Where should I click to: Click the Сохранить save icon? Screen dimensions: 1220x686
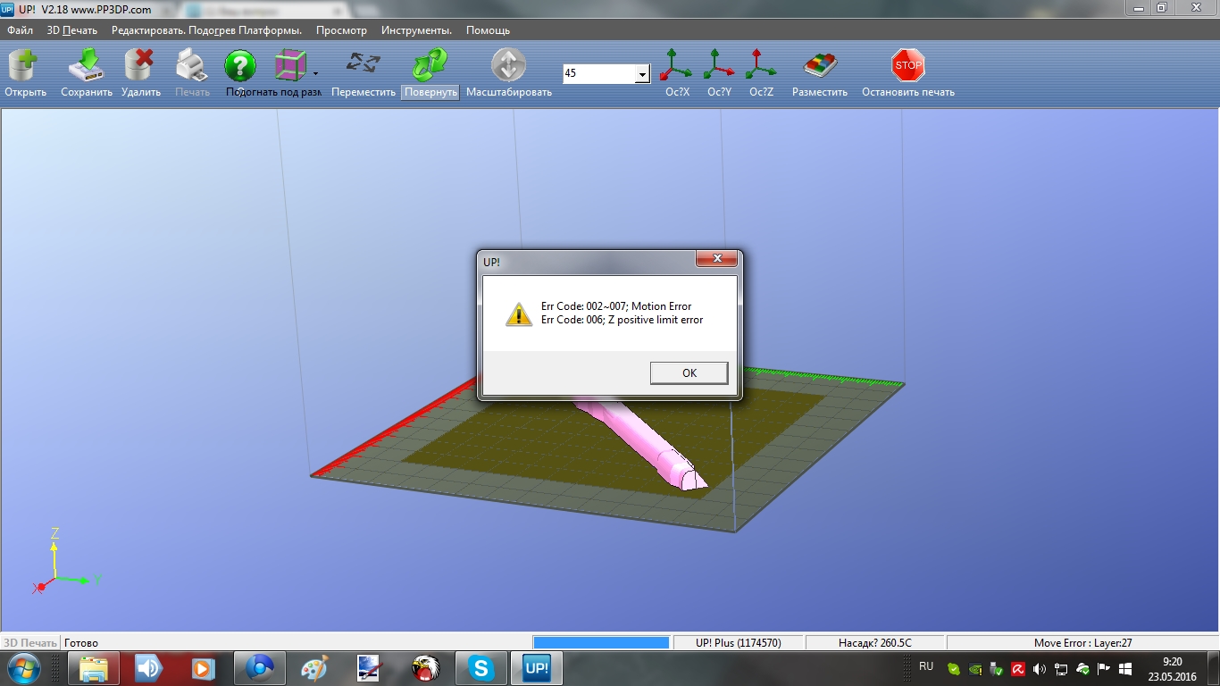pos(87,66)
